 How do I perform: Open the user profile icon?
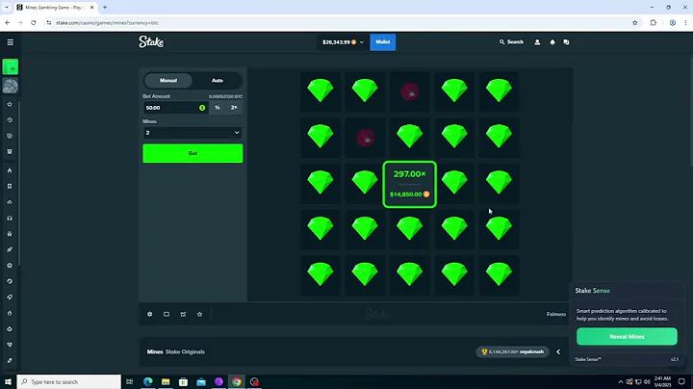tap(537, 42)
